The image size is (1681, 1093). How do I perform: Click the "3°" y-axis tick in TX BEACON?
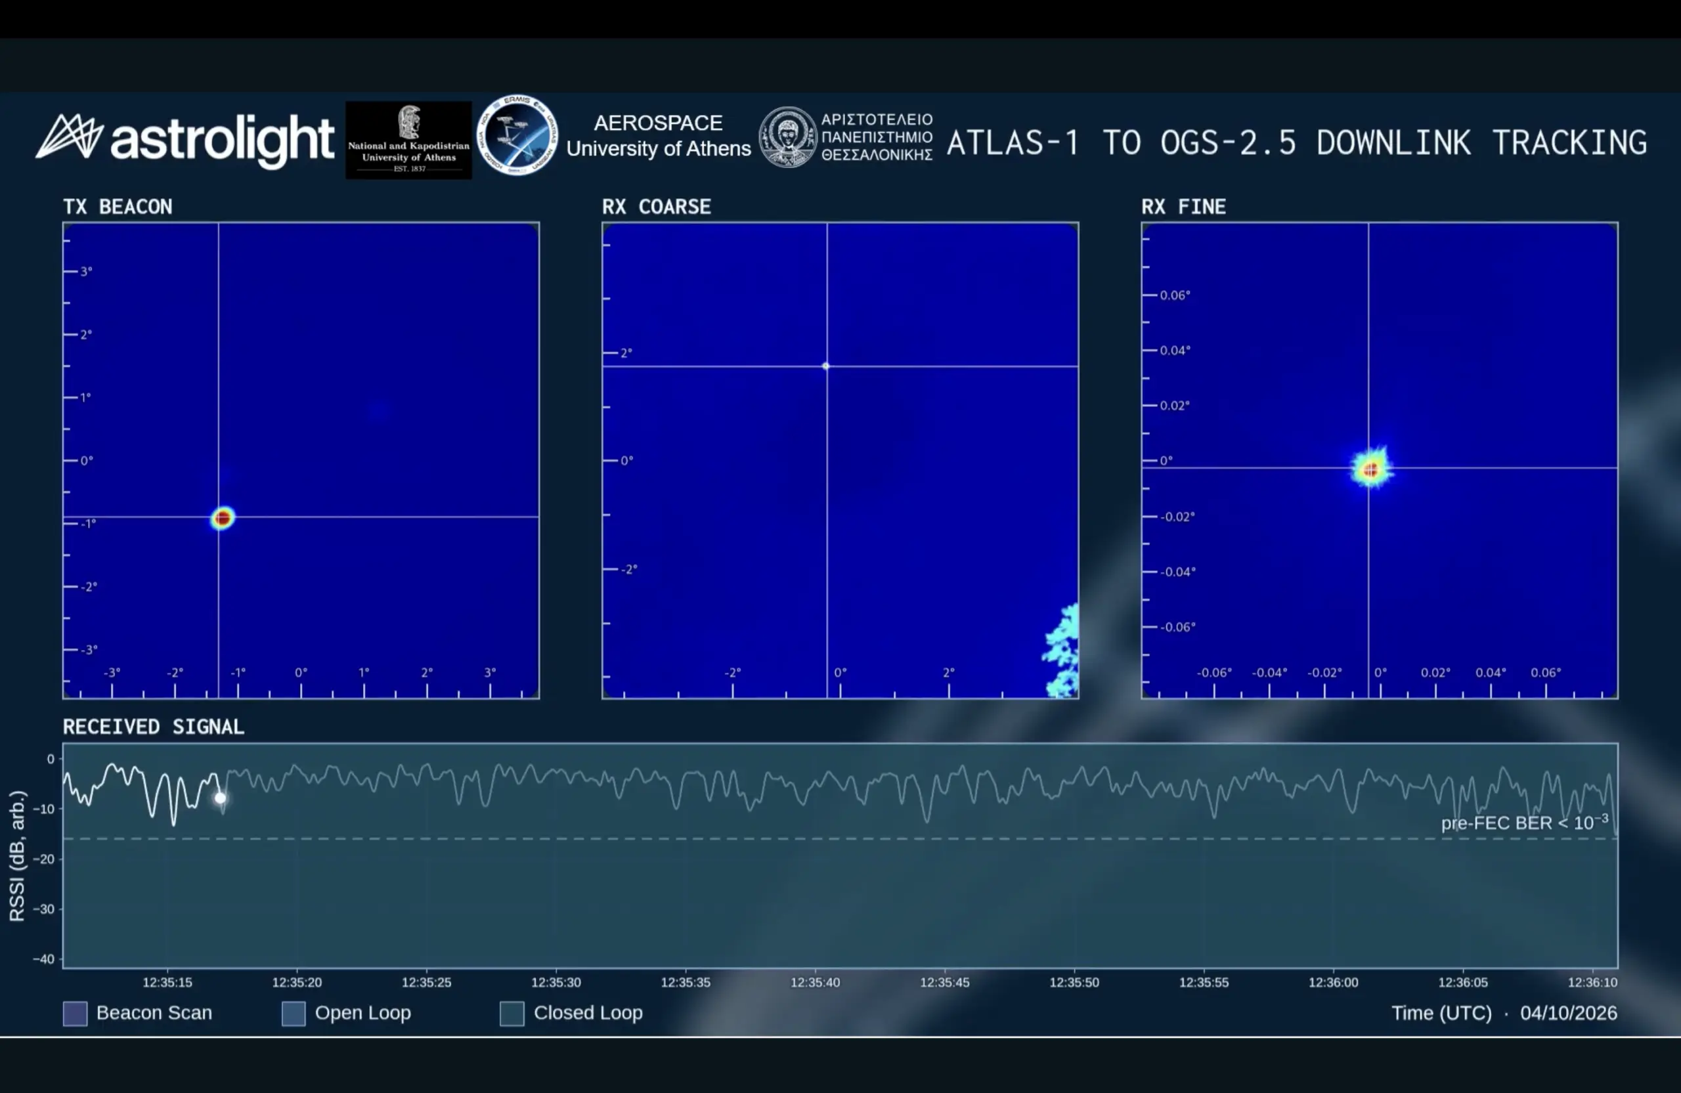click(x=86, y=271)
